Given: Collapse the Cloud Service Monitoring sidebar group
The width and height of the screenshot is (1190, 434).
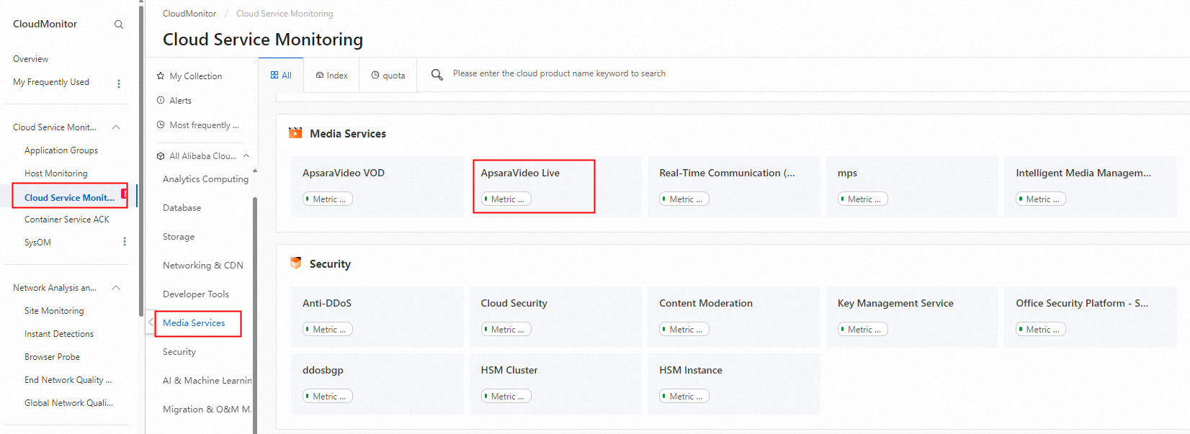Looking at the screenshot, I should (x=116, y=127).
